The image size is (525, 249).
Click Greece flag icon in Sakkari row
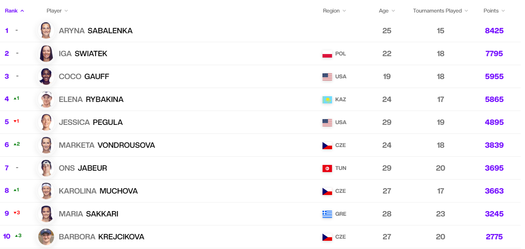pos(327,214)
